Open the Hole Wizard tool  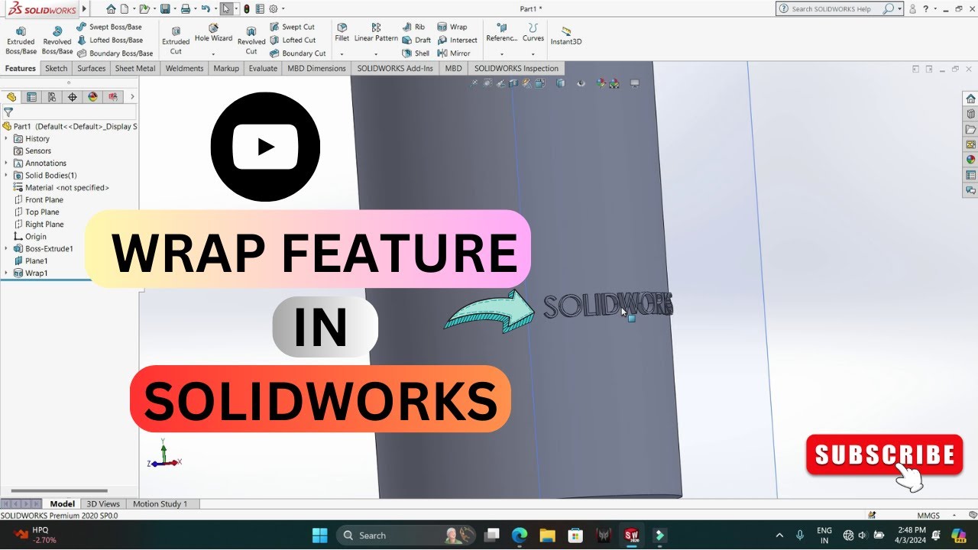click(x=213, y=33)
